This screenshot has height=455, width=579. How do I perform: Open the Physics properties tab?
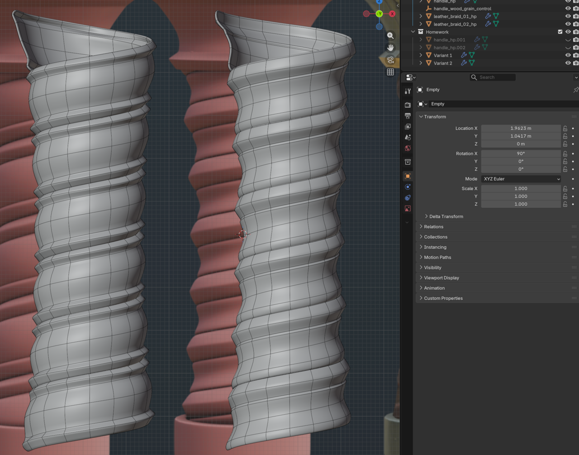click(408, 187)
